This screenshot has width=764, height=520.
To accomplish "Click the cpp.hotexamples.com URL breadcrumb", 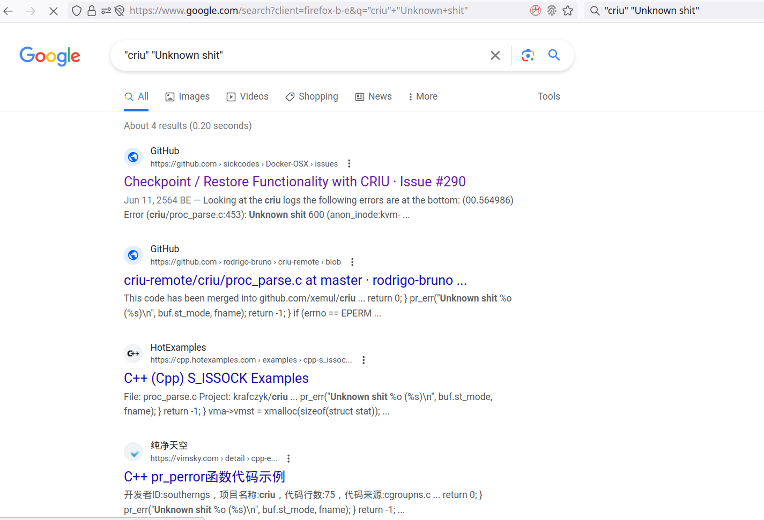I will [x=251, y=360].
